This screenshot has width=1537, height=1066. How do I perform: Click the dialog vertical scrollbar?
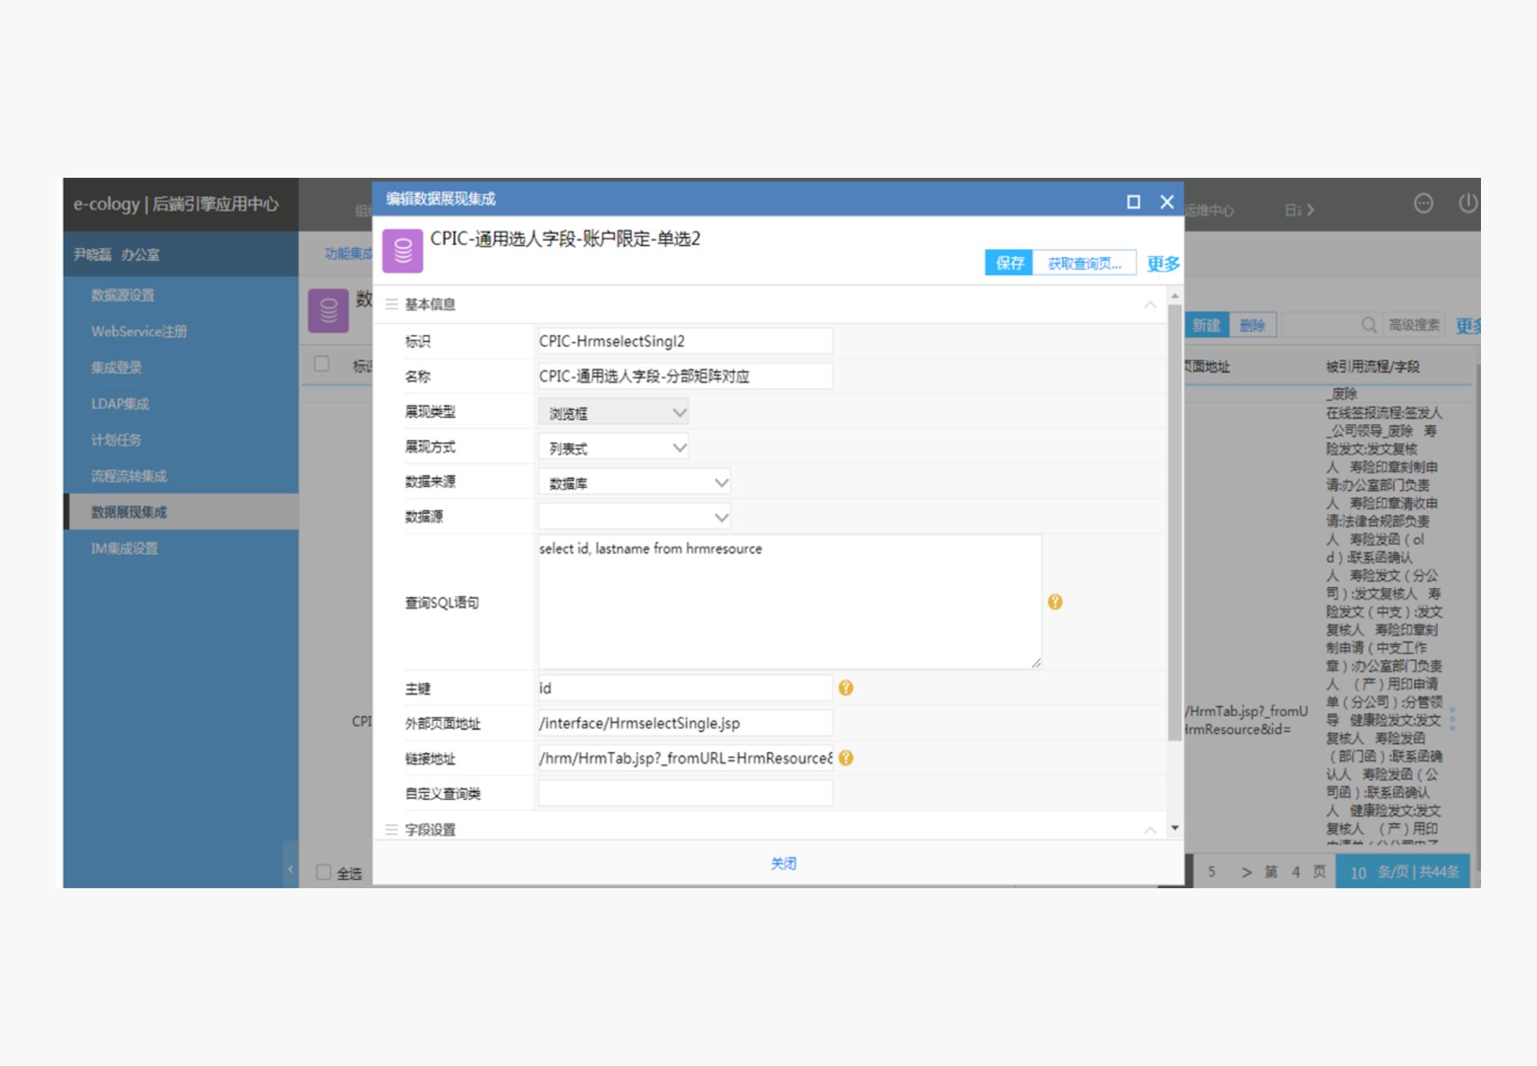click(x=1174, y=521)
